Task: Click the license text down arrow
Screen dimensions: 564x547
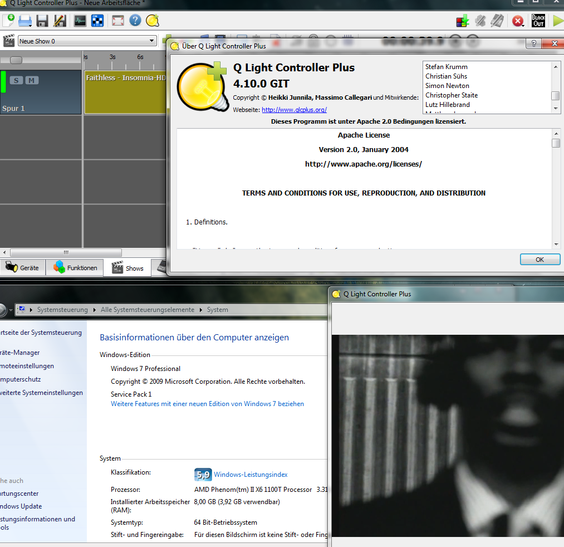Action: coord(556,245)
